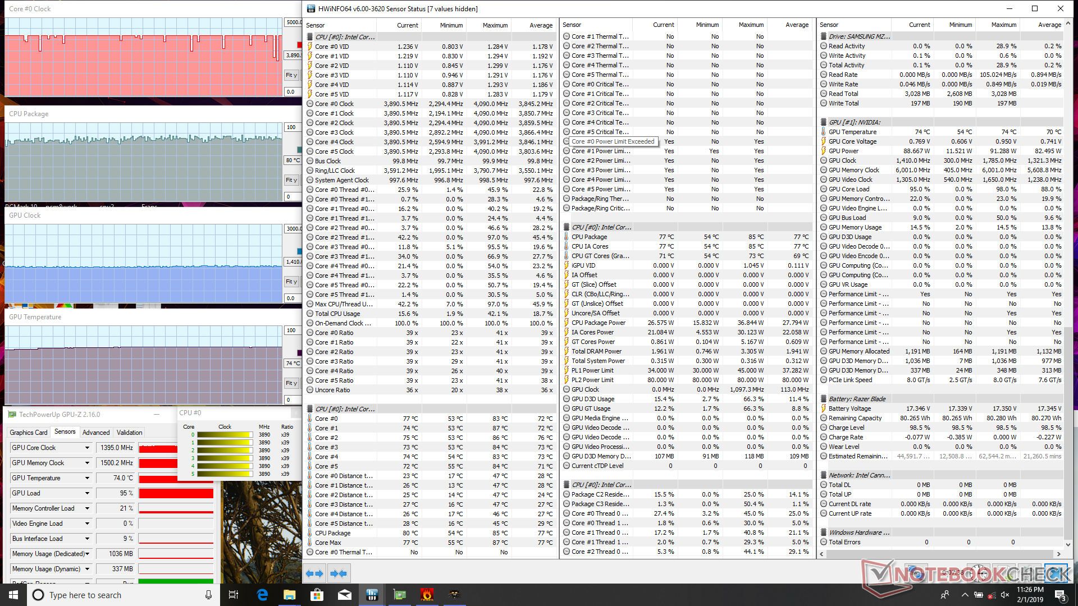The height and width of the screenshot is (606, 1078).
Task: Click Fit y in GPU Clock graph
Action: [291, 282]
